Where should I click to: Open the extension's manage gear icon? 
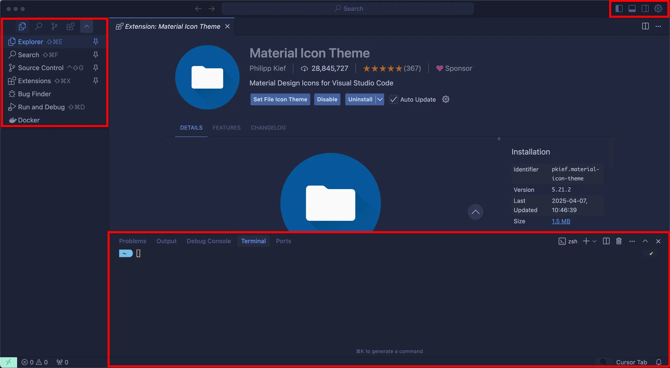(446, 99)
